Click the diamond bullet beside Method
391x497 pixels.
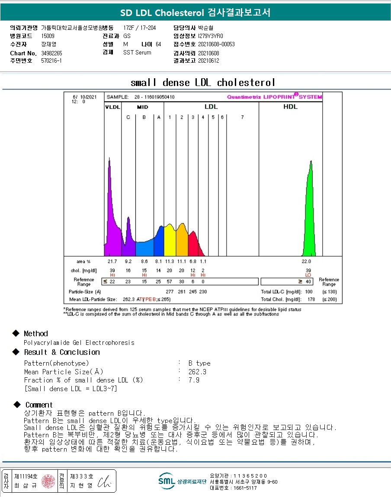coord(16,333)
